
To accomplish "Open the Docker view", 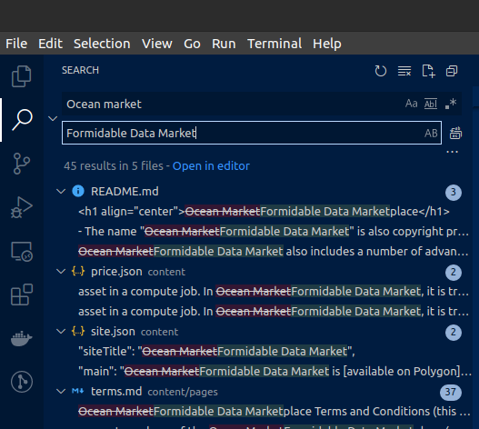I will click(22, 338).
